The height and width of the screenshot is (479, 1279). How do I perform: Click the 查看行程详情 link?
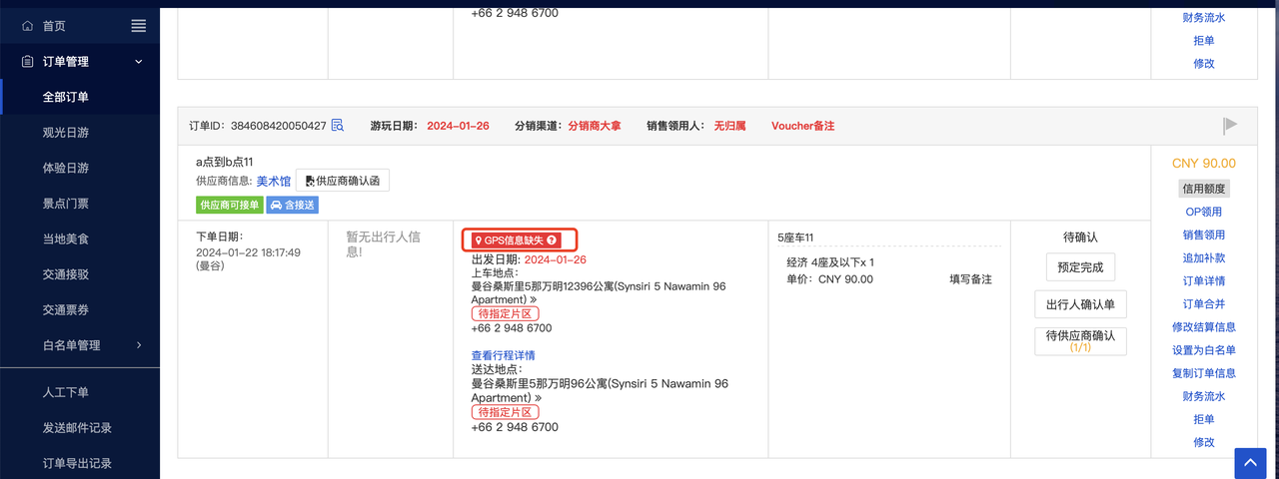pyautogui.click(x=503, y=355)
